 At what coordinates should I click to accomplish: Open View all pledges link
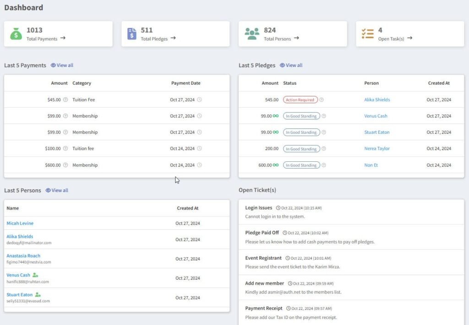click(291, 65)
